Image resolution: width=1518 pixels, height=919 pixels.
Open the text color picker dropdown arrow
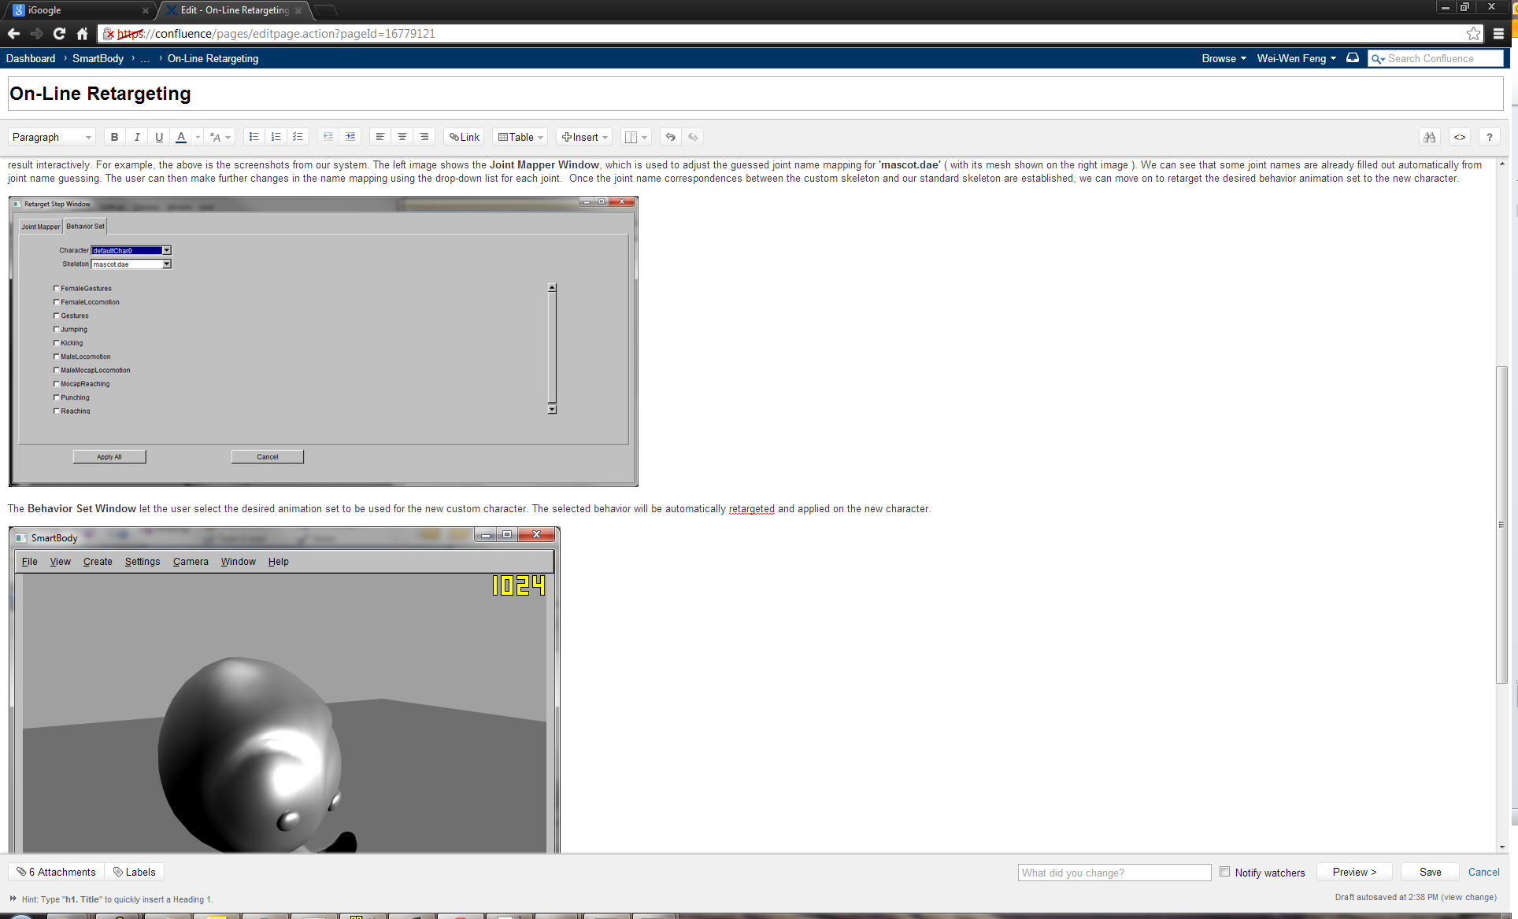[x=198, y=137]
